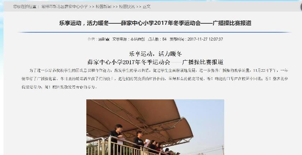Image resolution: width=302 pixels, height=155 pixels.
Task: Click the tall man in black in photo
Action: [x=117, y=139]
